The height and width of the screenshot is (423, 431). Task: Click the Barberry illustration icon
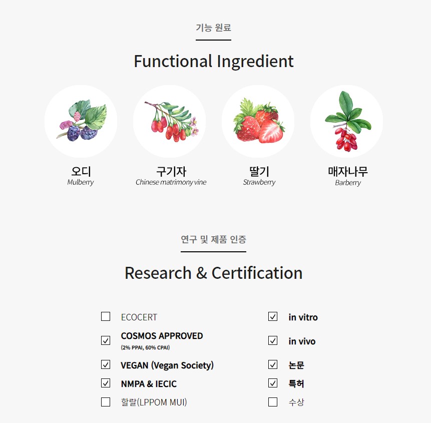pos(346,121)
